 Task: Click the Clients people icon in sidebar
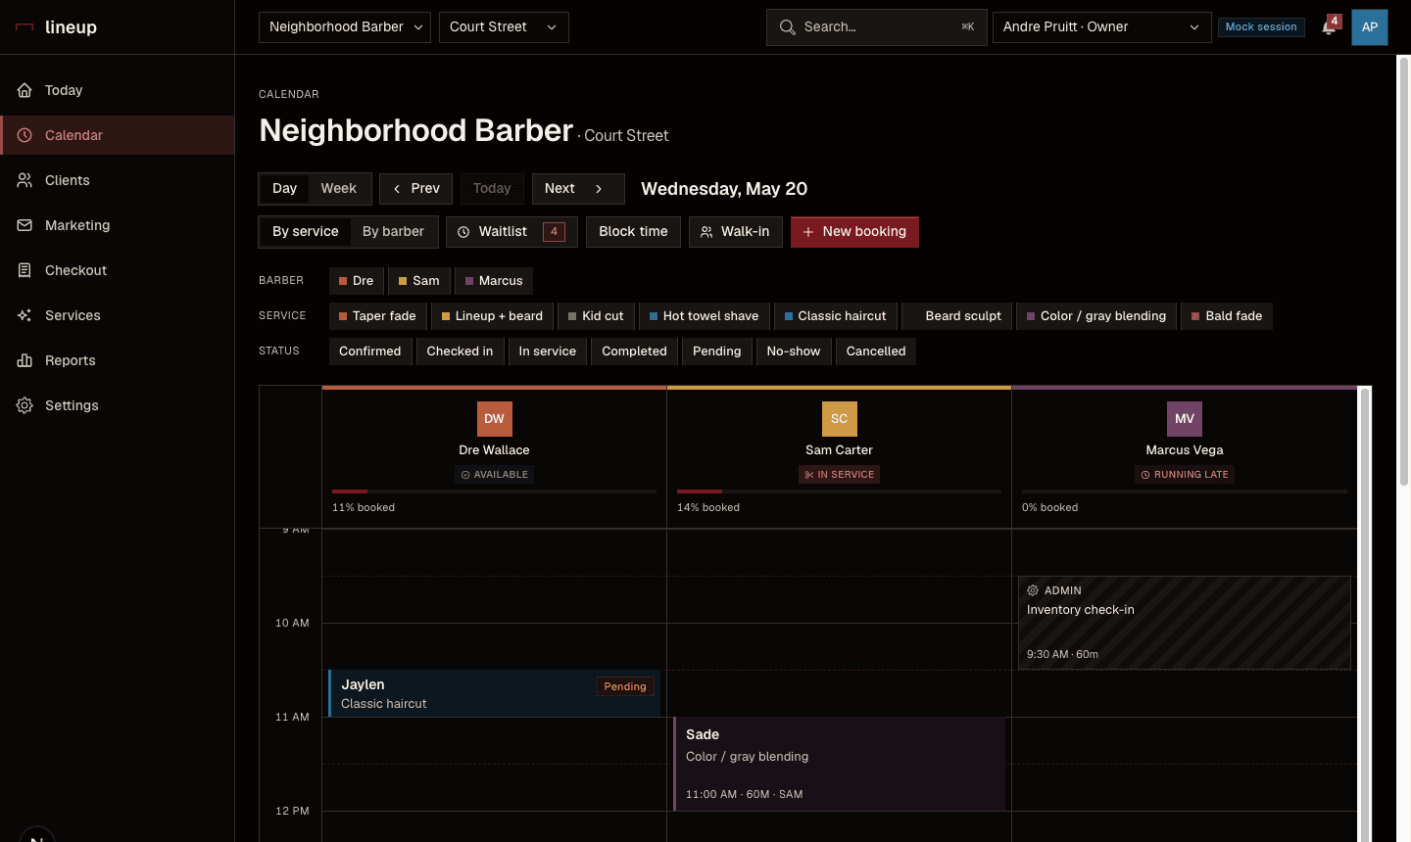coord(24,180)
